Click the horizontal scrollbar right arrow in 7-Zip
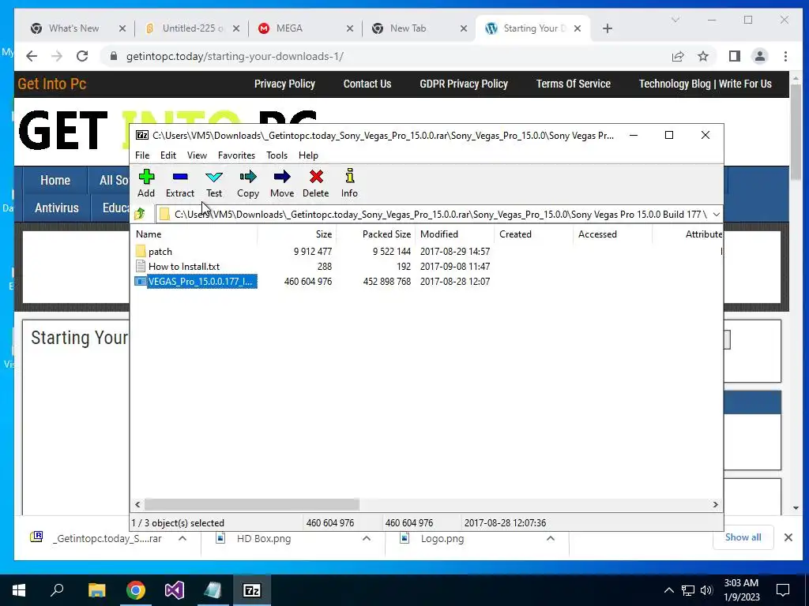Image resolution: width=809 pixels, height=606 pixels. pos(716,504)
